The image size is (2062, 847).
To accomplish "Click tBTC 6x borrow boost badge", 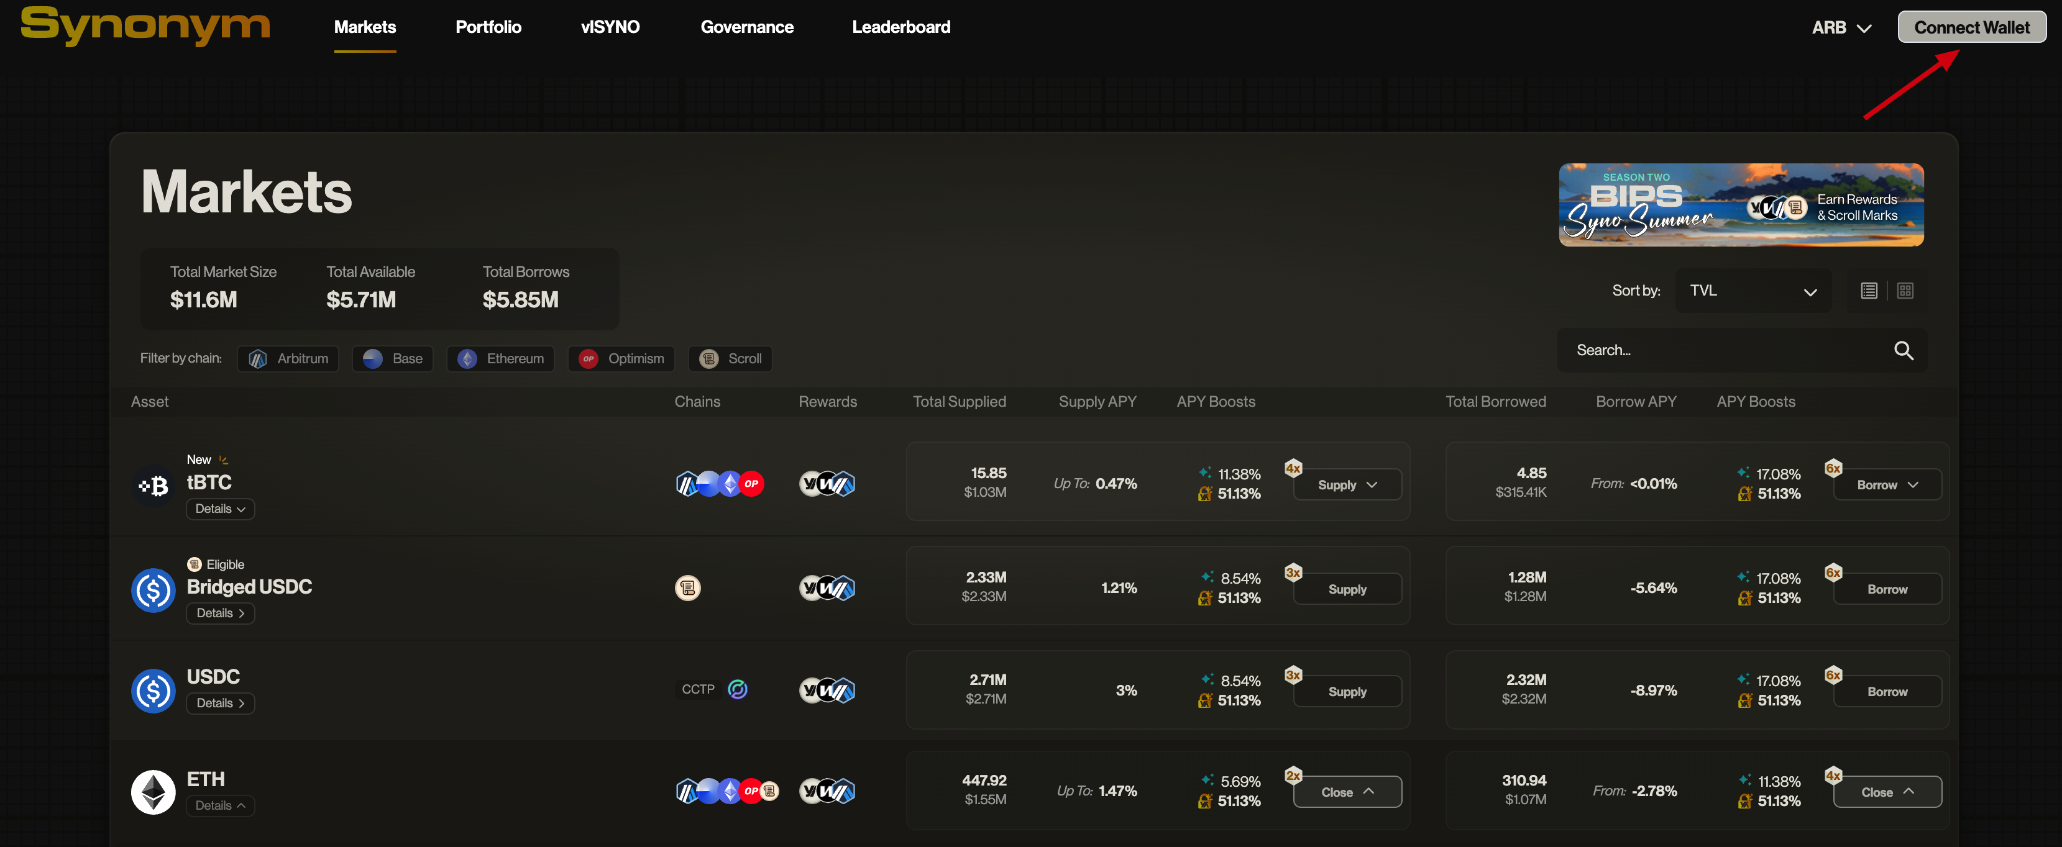I will pyautogui.click(x=1833, y=469).
